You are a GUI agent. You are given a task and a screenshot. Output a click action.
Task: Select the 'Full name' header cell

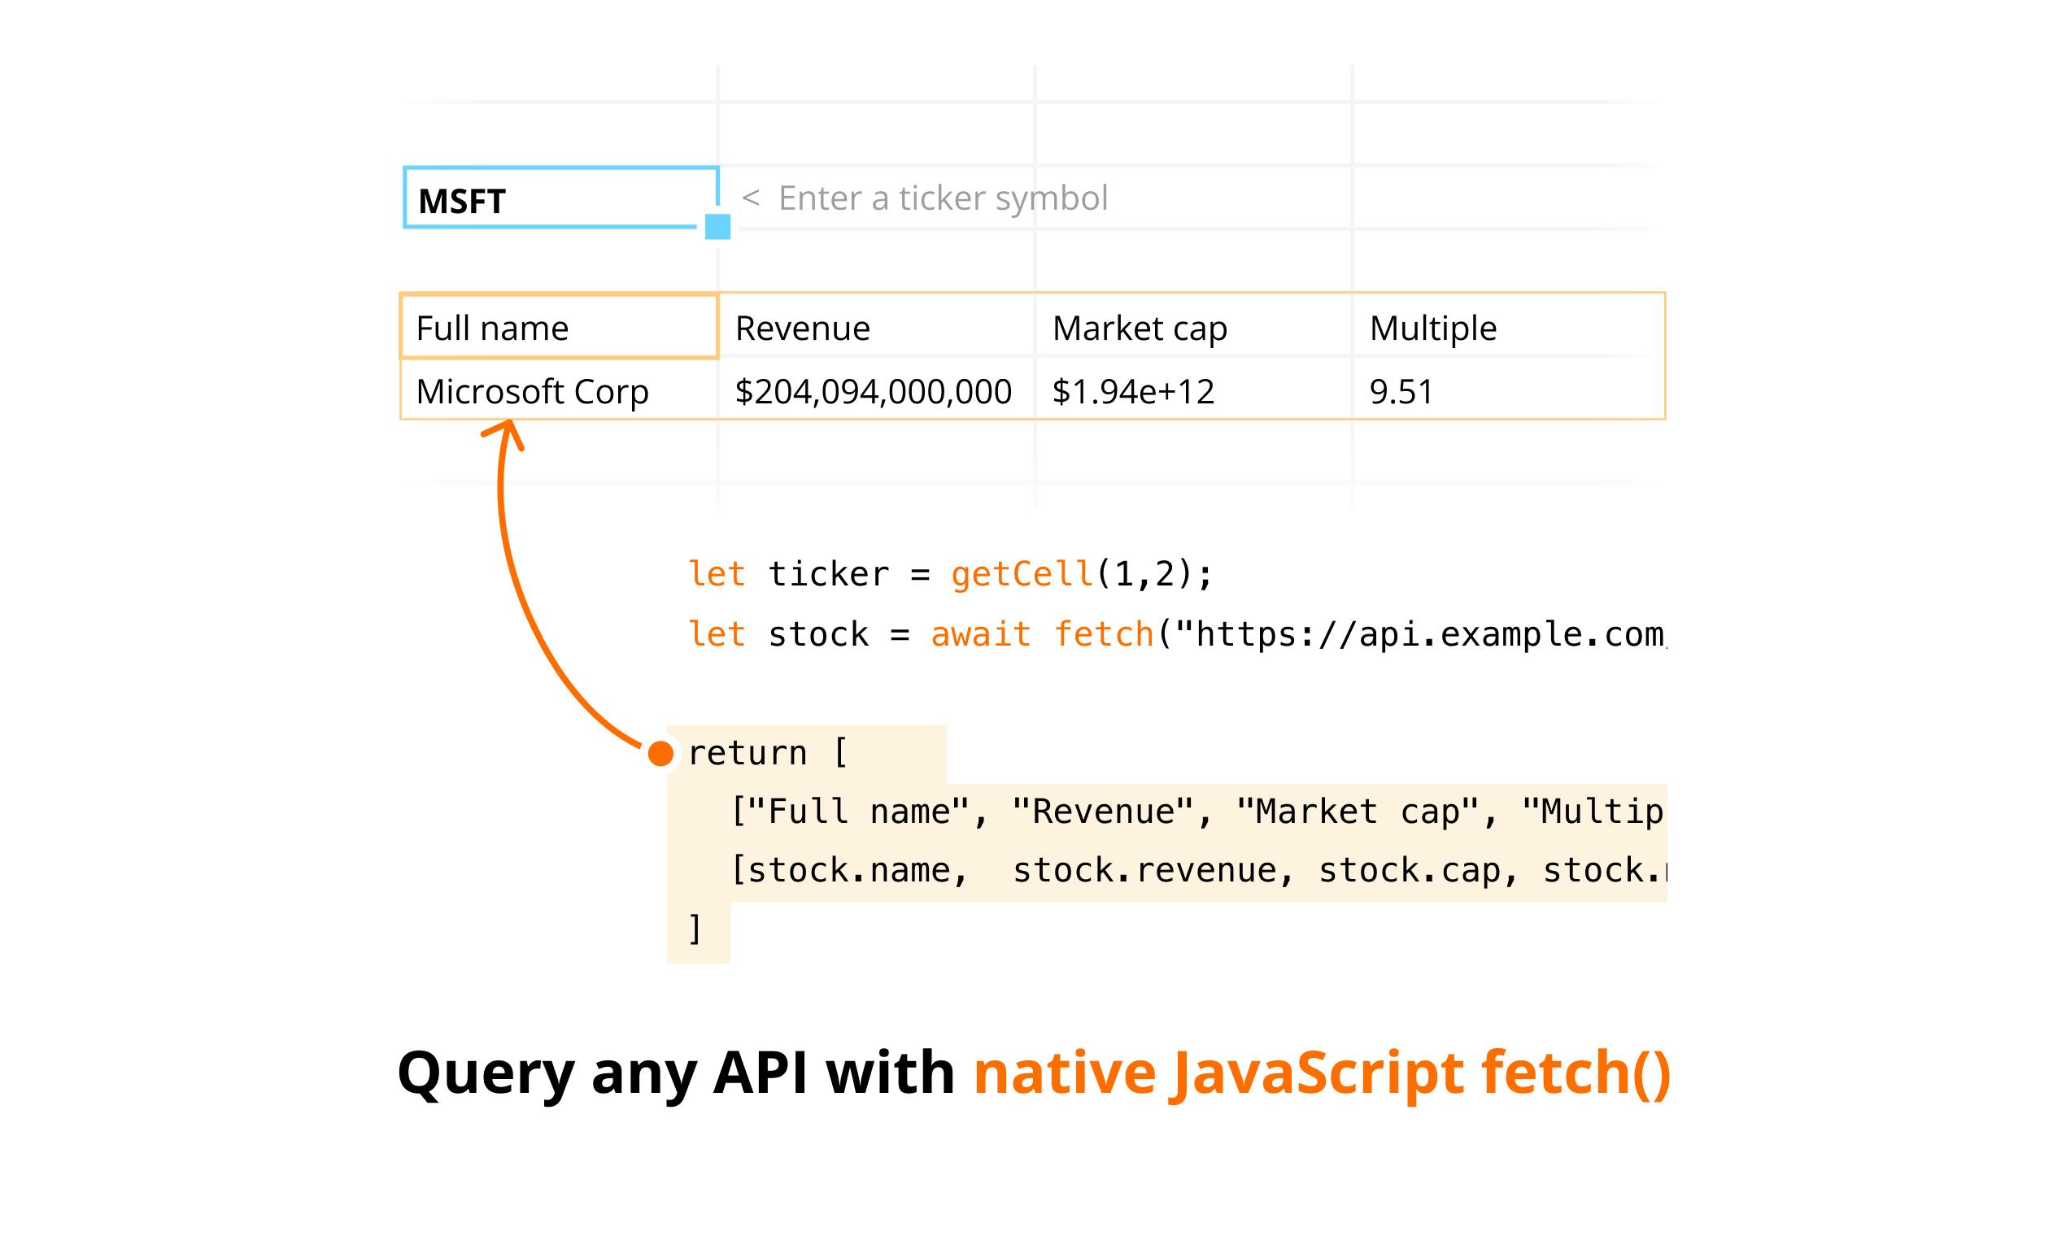[x=559, y=327]
